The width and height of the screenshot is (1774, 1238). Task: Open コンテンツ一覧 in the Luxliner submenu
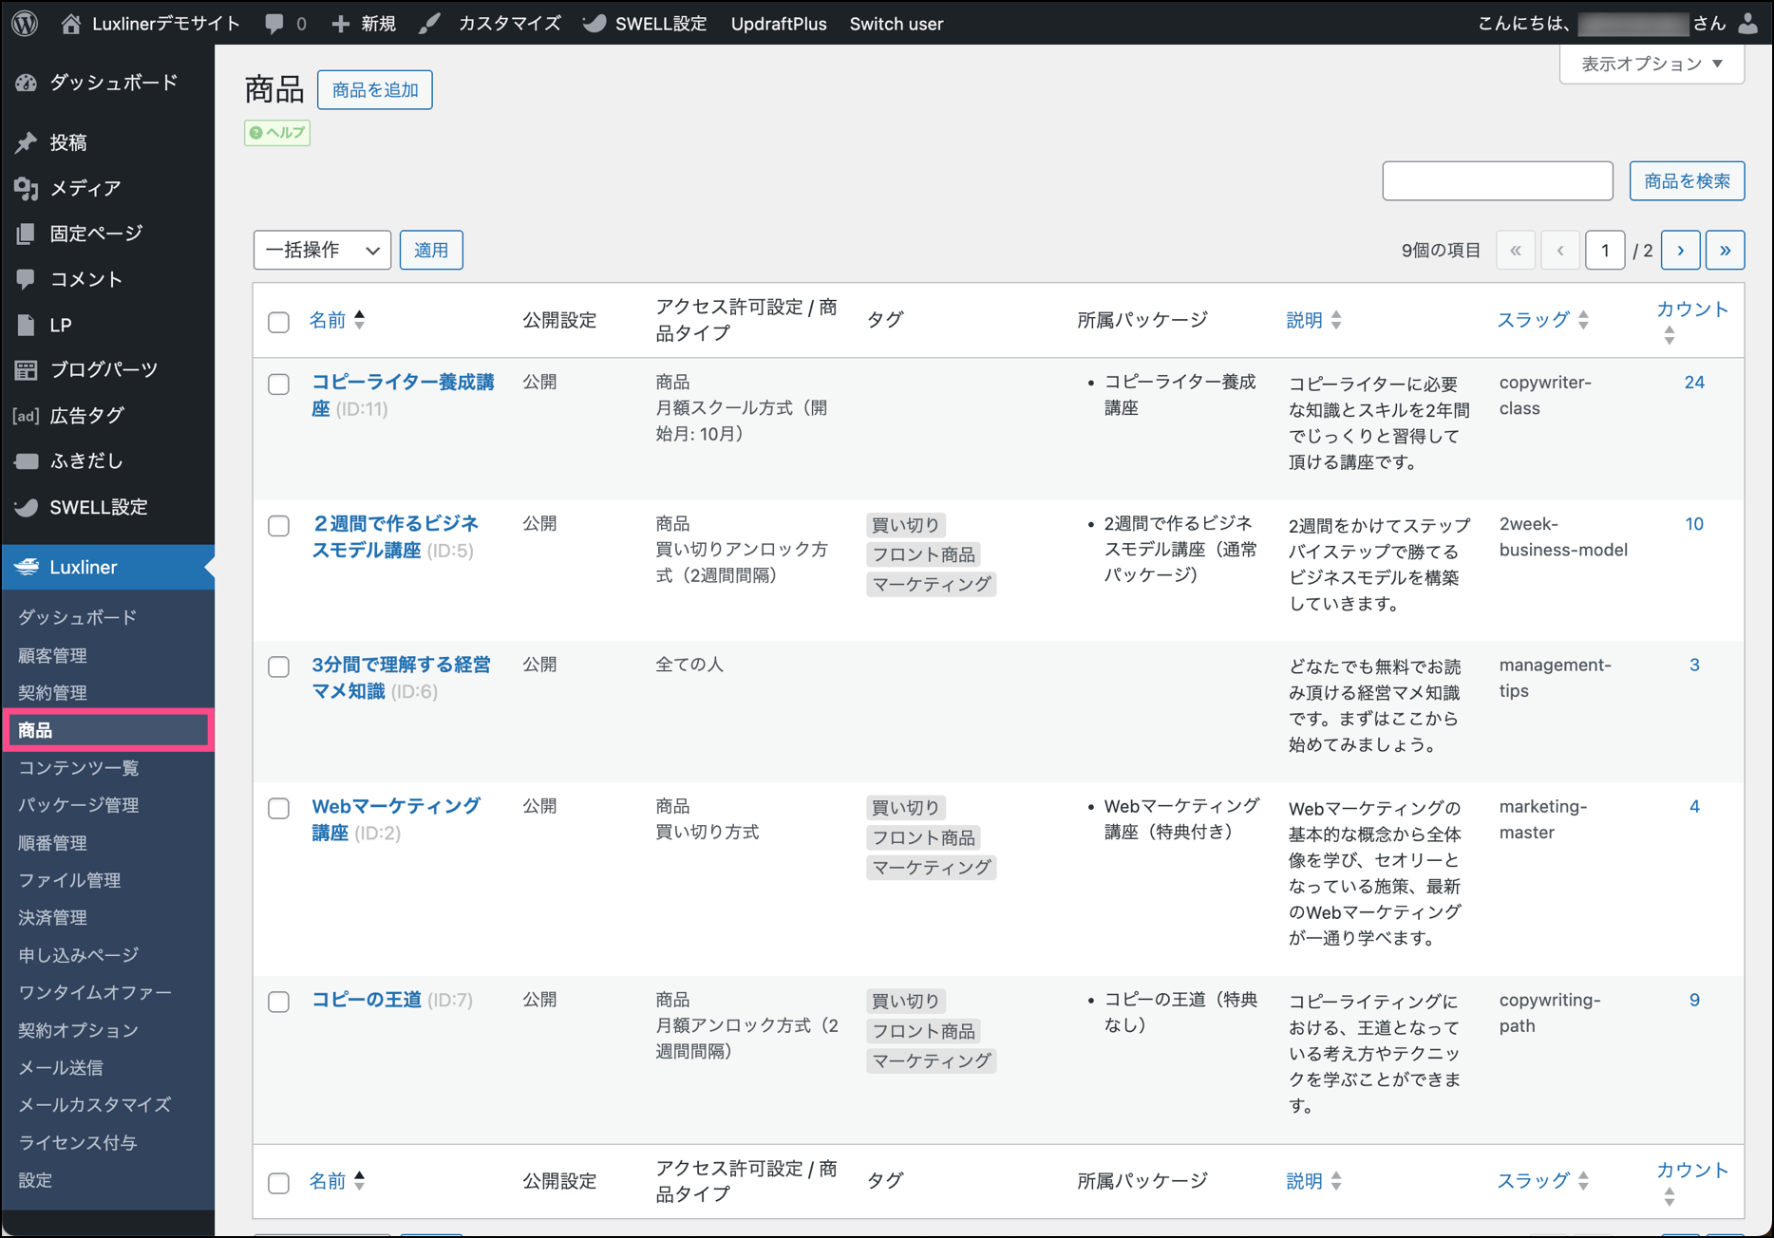pyautogui.click(x=79, y=767)
